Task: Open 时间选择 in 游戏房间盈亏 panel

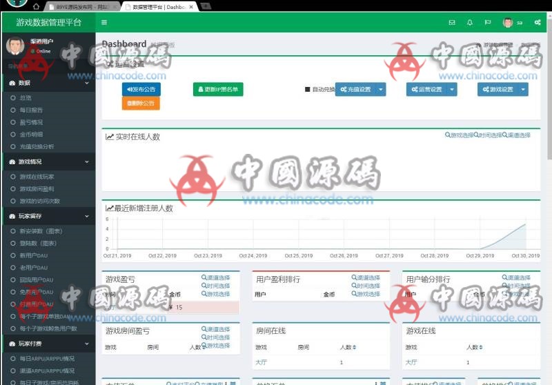Action: [216, 337]
